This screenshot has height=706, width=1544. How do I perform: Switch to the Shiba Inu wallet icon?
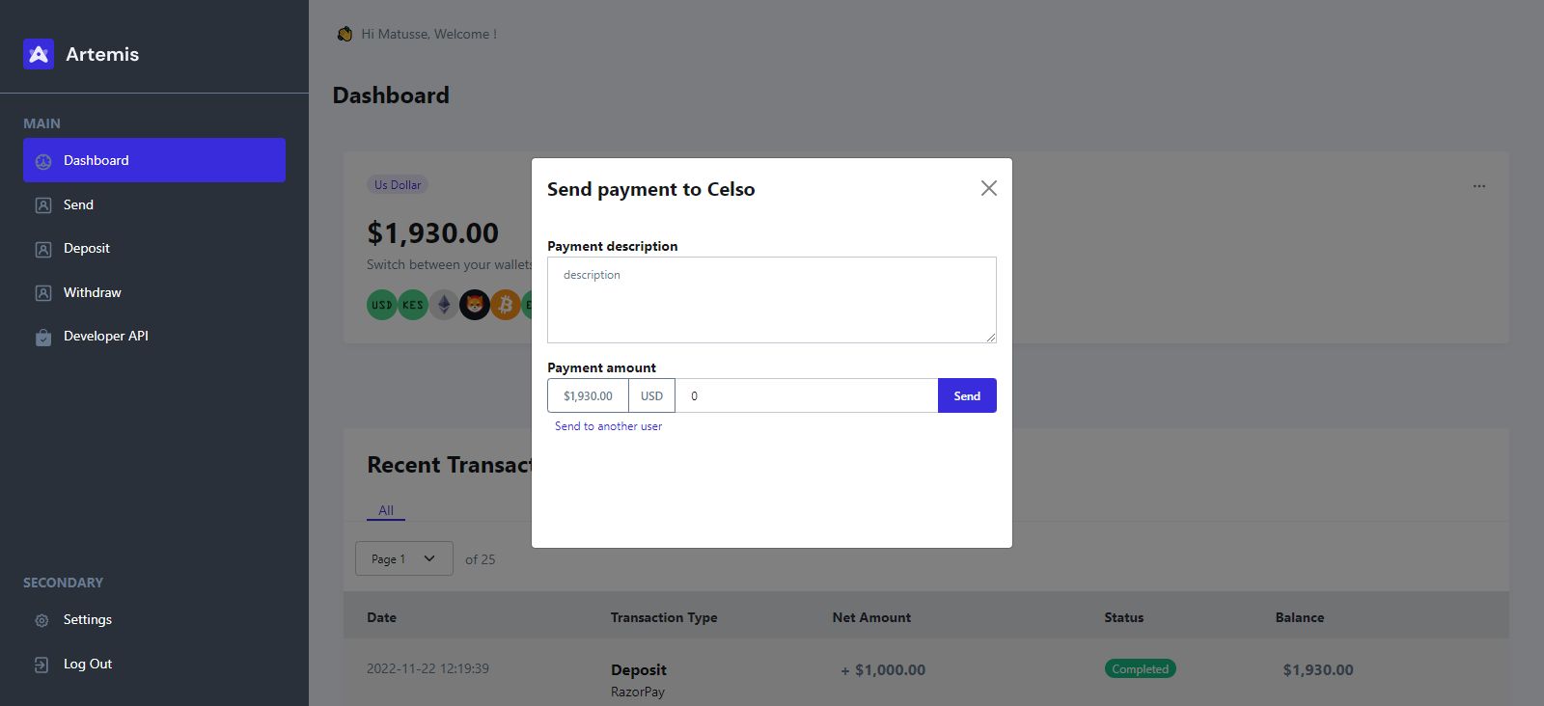(475, 305)
